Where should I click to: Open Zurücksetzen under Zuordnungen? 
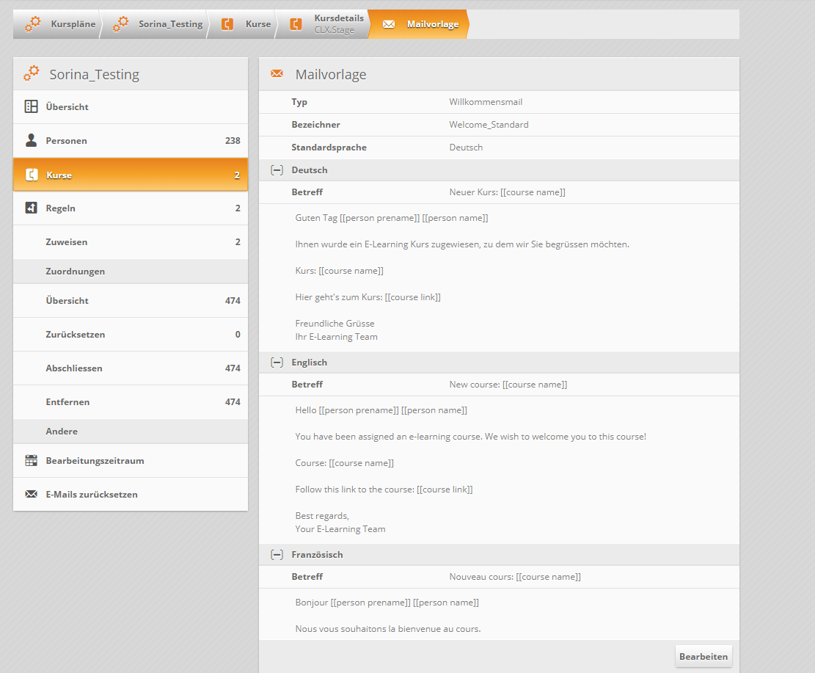(75, 335)
